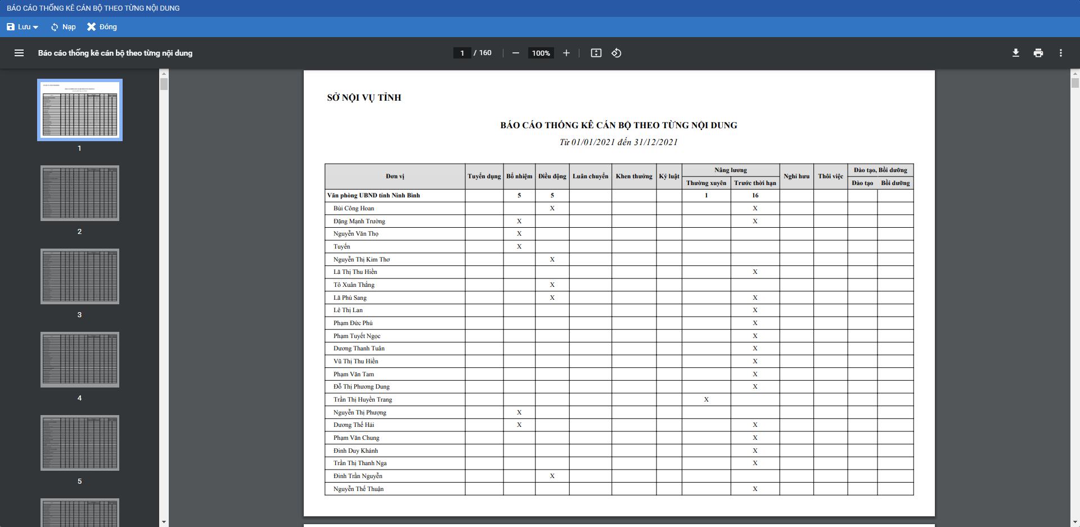1080x527 pixels.
Task: Click the thumbnail panel scroll down arrow
Action: click(x=164, y=522)
